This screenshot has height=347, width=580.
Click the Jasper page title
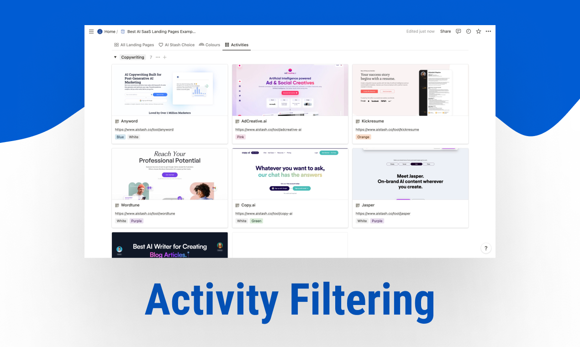click(x=368, y=205)
